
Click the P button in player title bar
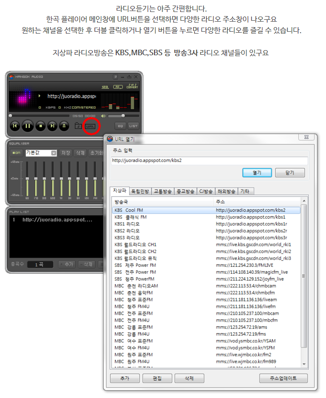(116, 77)
